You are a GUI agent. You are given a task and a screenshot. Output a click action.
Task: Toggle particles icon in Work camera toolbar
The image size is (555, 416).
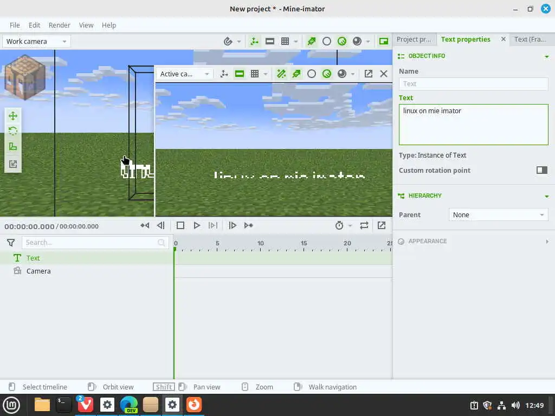[x=312, y=41]
